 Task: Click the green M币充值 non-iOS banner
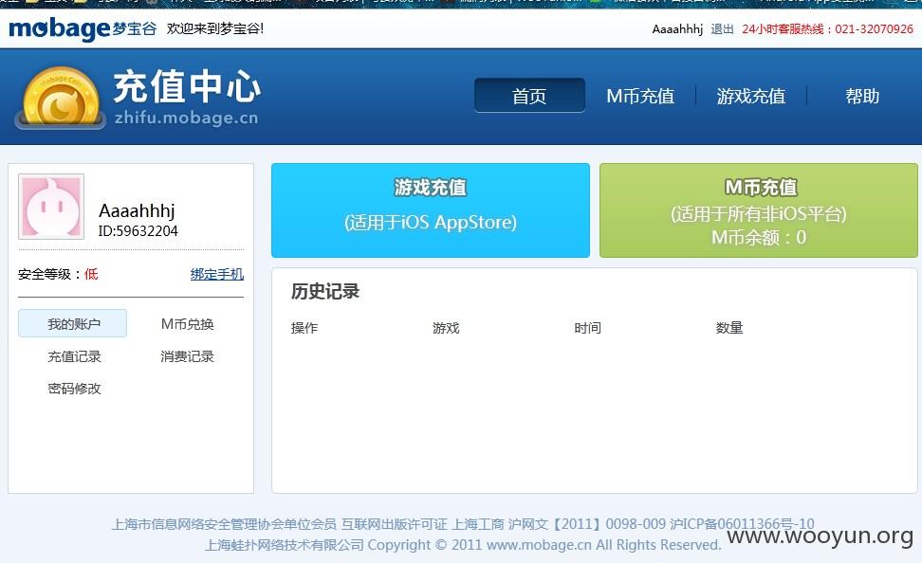tap(759, 210)
